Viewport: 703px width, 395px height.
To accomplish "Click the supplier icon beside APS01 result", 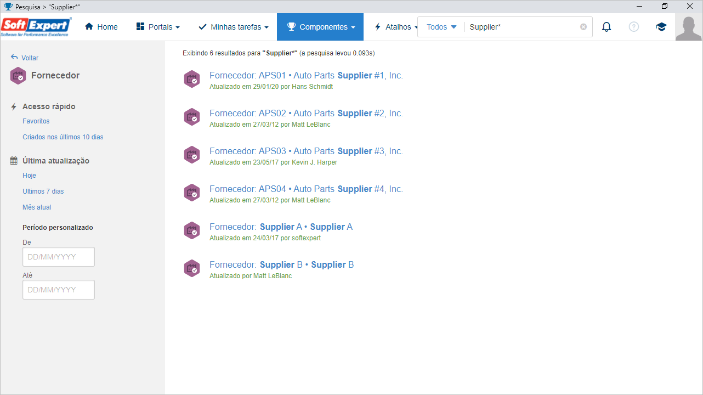I will tap(191, 80).
